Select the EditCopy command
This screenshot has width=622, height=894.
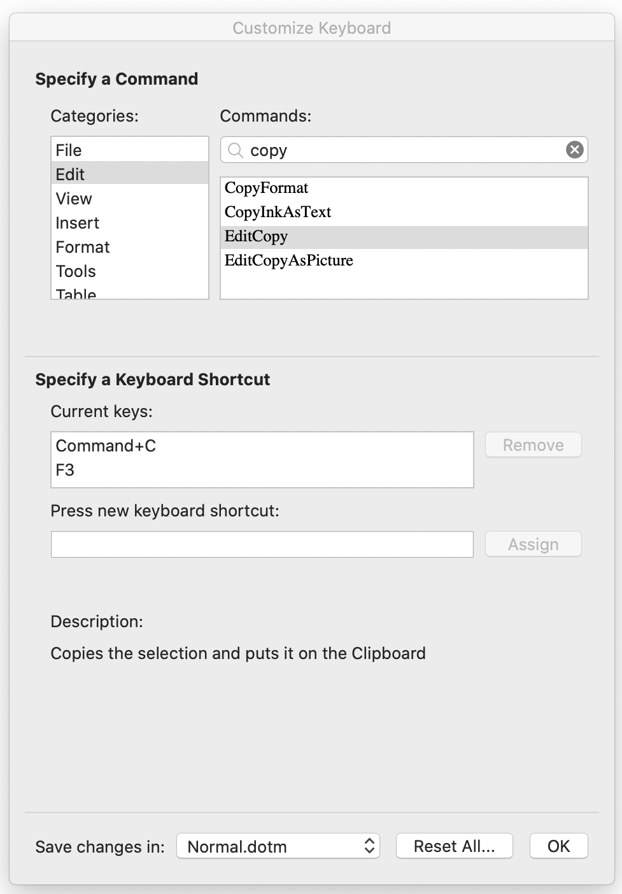point(404,236)
